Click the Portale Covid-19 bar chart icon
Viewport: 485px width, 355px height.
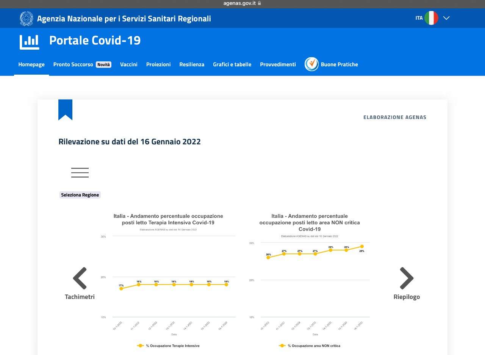coord(30,42)
